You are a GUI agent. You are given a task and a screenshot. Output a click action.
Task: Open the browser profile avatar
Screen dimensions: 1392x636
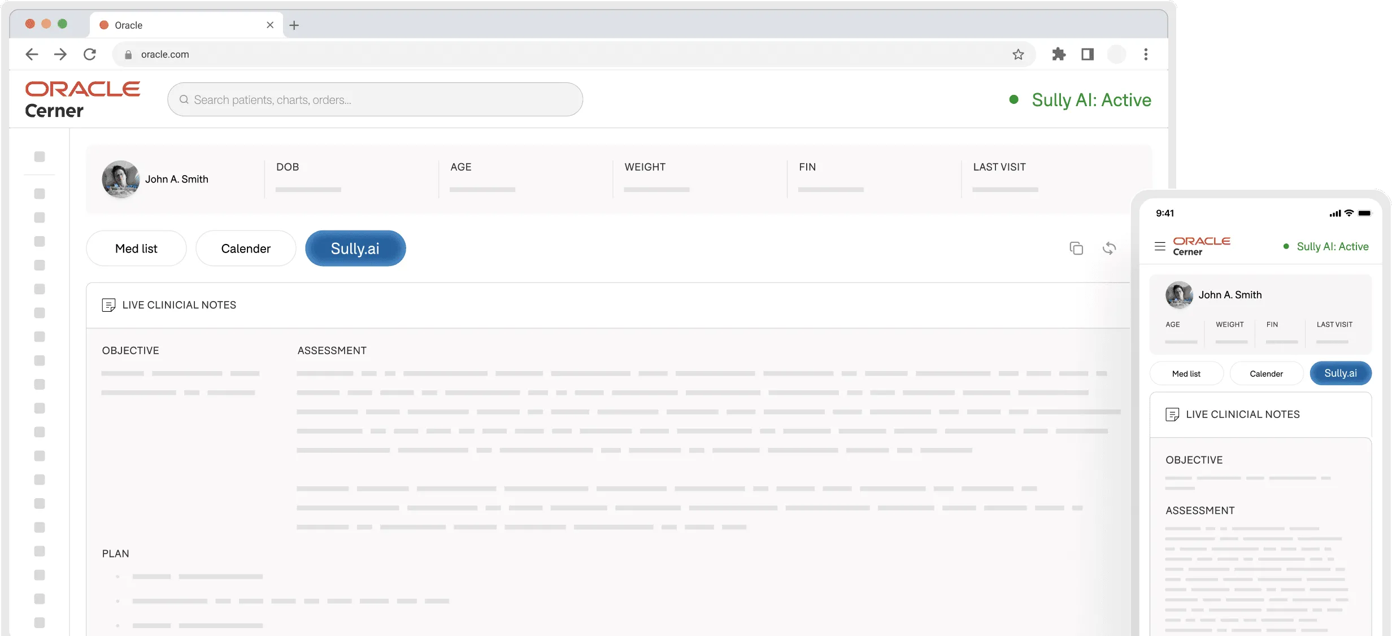(x=1116, y=54)
